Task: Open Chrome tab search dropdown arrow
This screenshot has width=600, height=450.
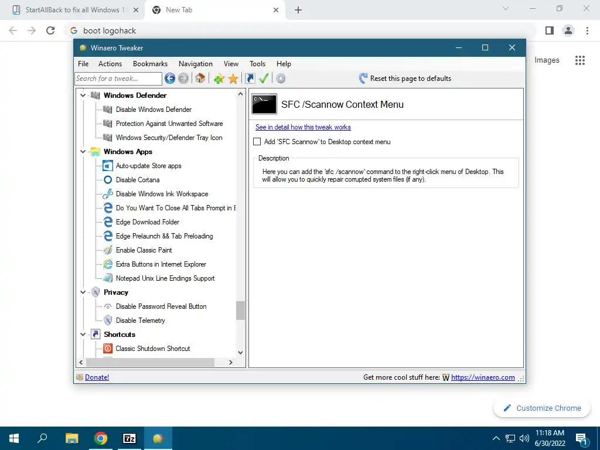Action: 506,8
